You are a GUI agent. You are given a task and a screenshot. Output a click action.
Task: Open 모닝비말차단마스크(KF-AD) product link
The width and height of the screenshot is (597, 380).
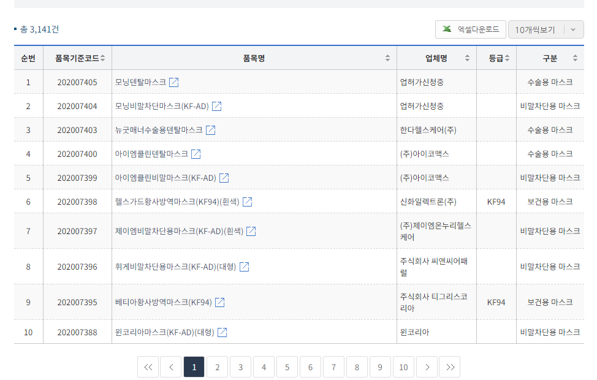point(162,106)
